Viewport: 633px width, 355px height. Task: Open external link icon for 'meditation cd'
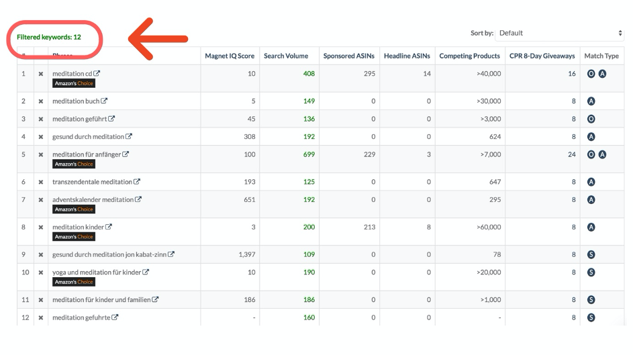(97, 73)
